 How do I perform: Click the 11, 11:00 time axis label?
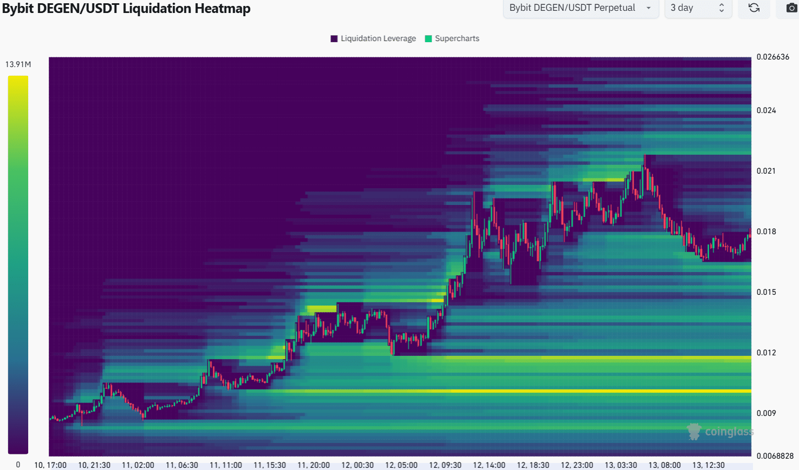[x=226, y=465]
